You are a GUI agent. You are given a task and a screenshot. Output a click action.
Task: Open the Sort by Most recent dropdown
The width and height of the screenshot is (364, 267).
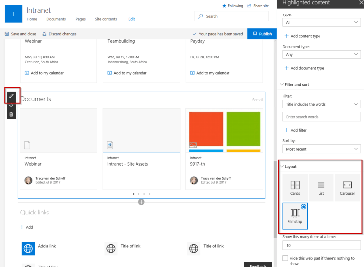tap(321, 149)
